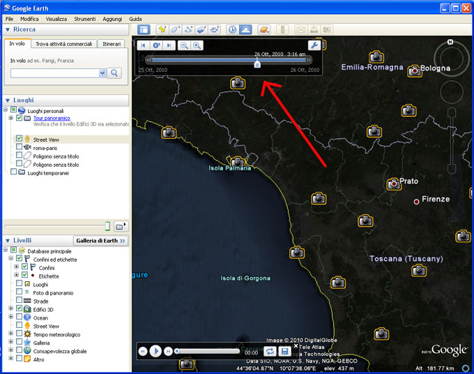Record a tour with the camcorder icon
474x374 pixels.
coord(214,29)
